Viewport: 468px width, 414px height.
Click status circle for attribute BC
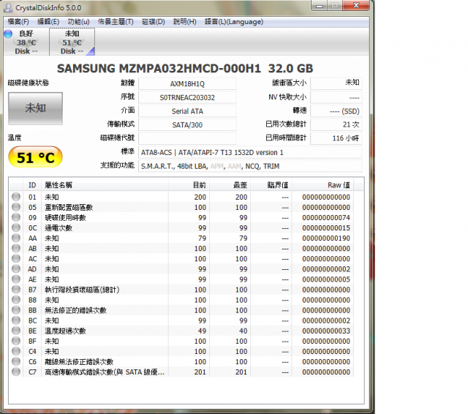click(16, 320)
